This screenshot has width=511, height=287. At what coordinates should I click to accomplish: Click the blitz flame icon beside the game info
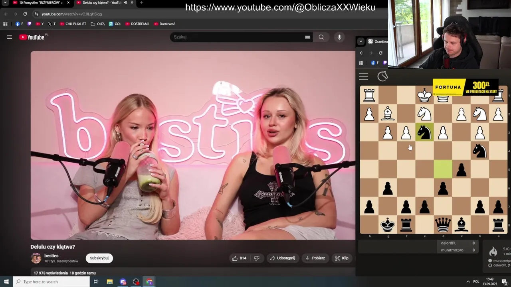point(493,251)
